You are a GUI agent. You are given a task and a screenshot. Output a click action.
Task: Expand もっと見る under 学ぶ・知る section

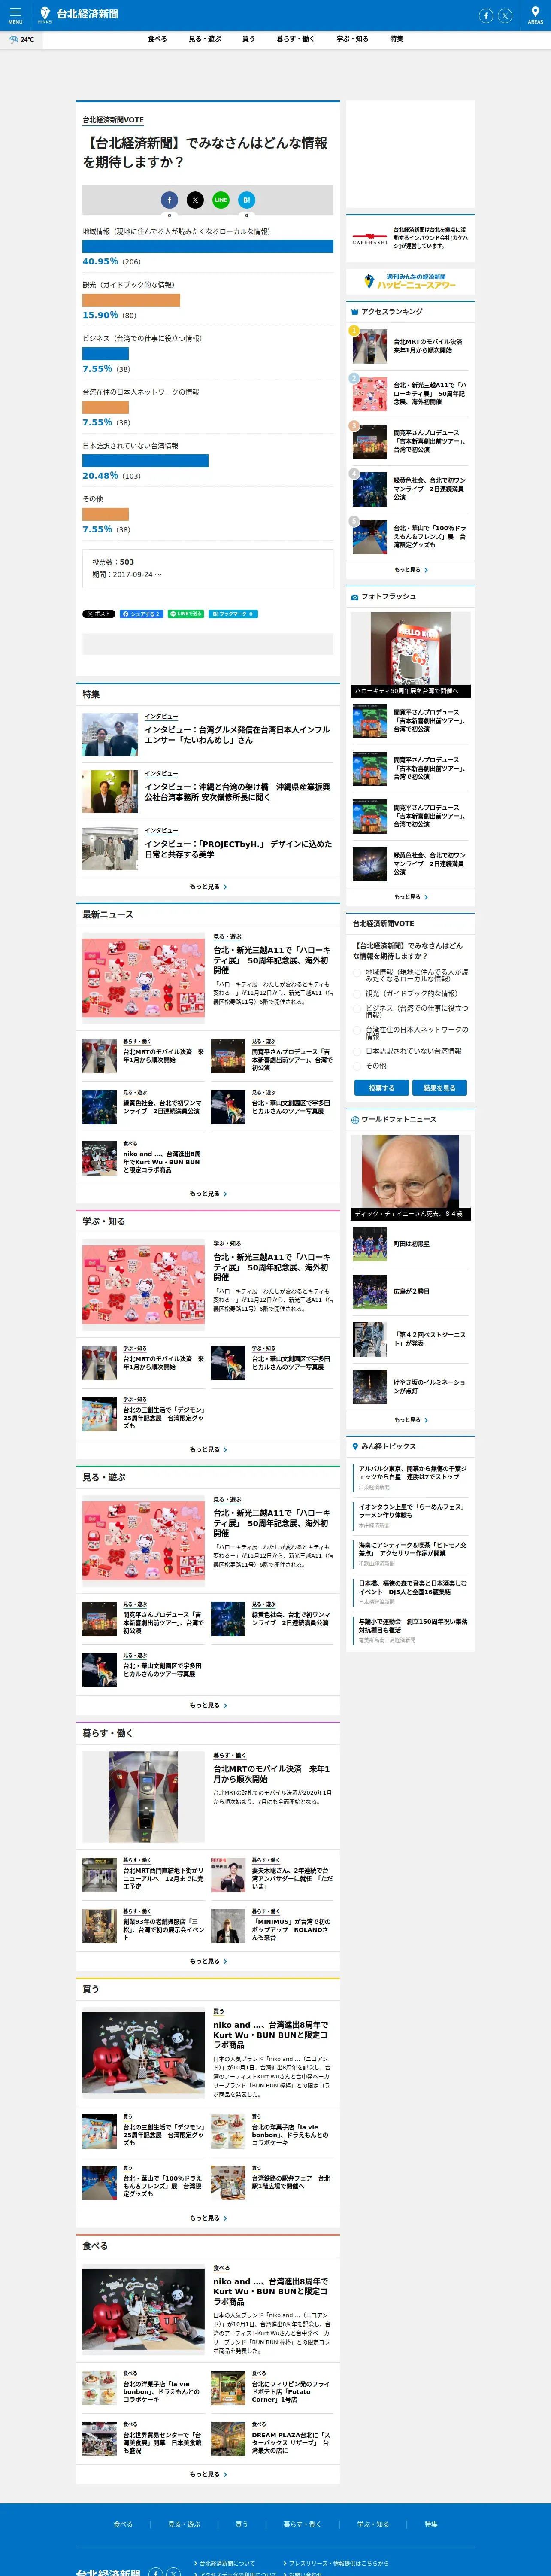coord(208,1449)
